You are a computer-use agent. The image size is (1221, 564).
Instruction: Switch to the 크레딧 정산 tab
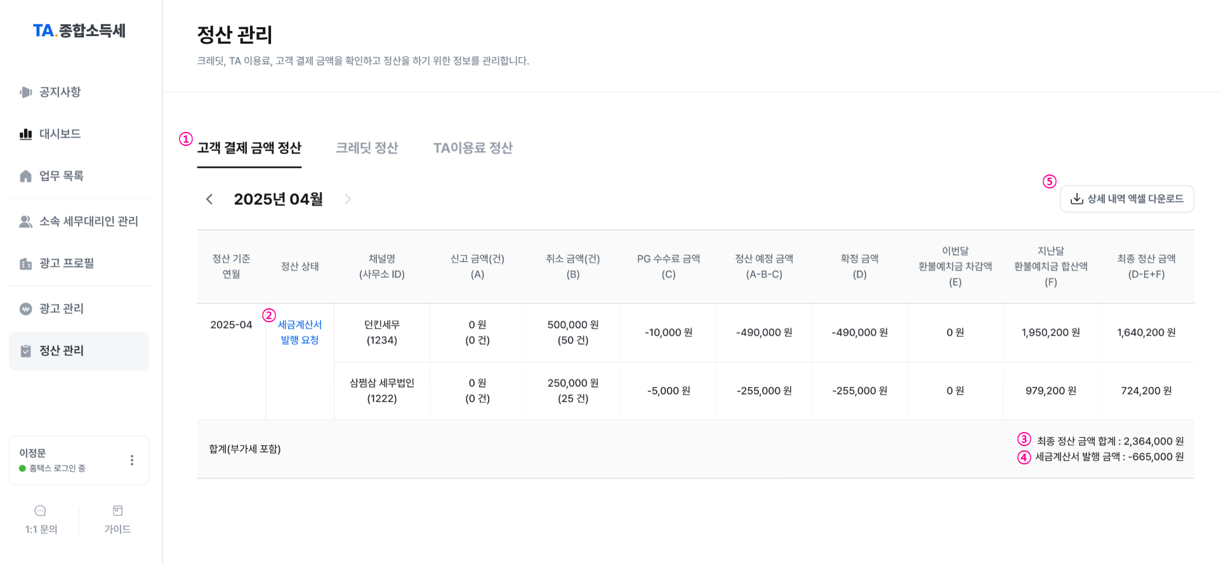(367, 148)
